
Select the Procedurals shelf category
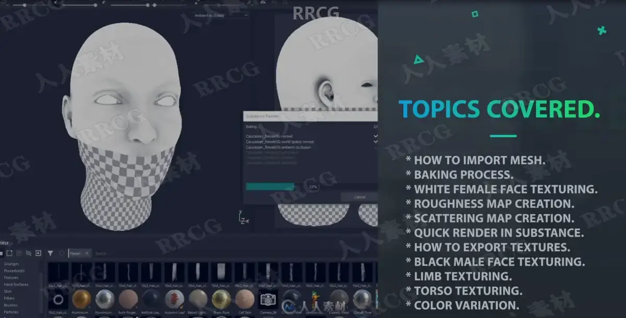tap(14, 271)
